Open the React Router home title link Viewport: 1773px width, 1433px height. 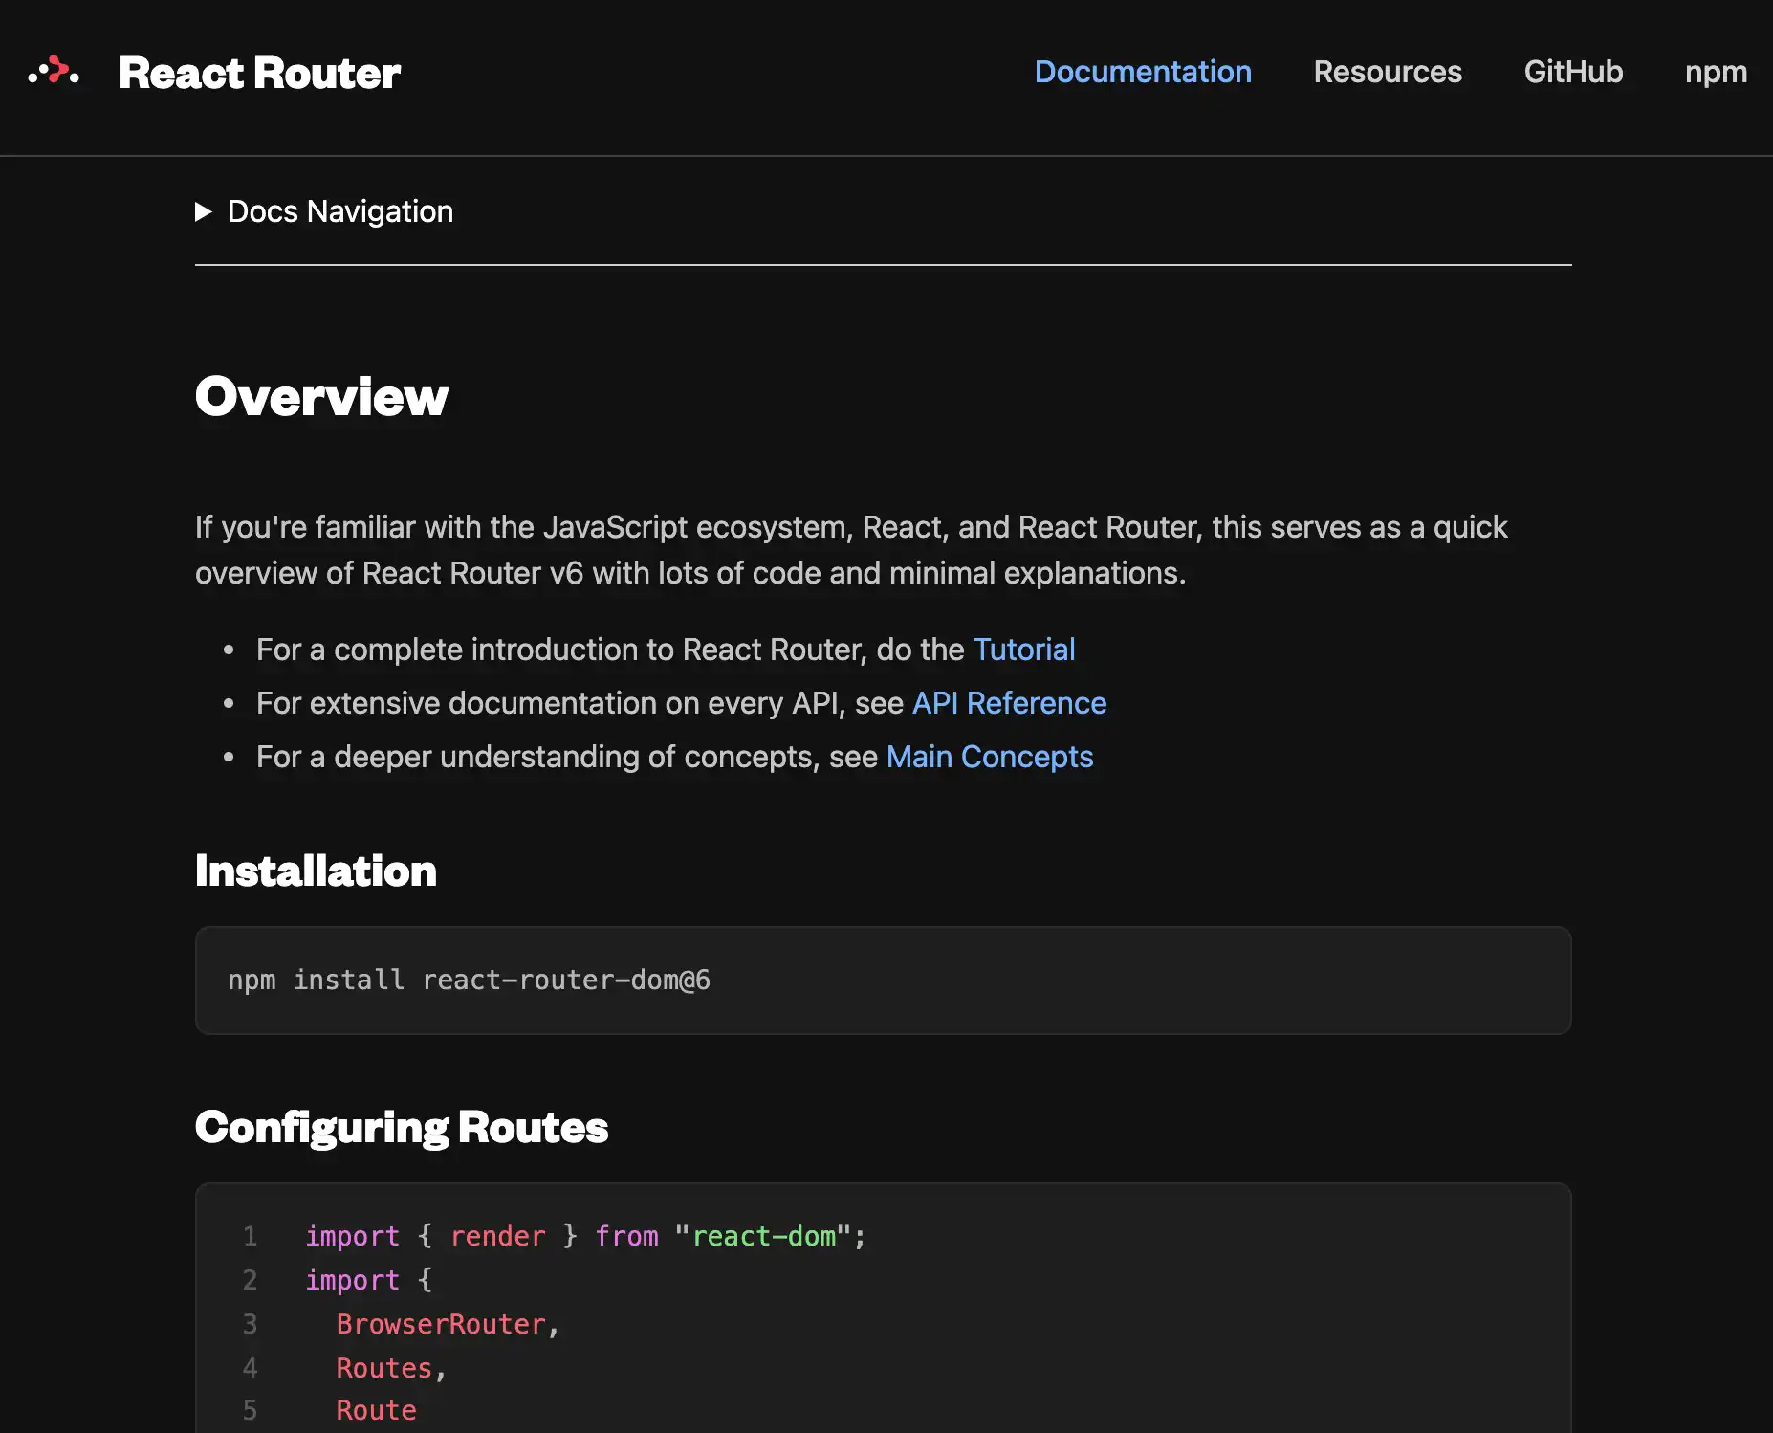point(259,73)
